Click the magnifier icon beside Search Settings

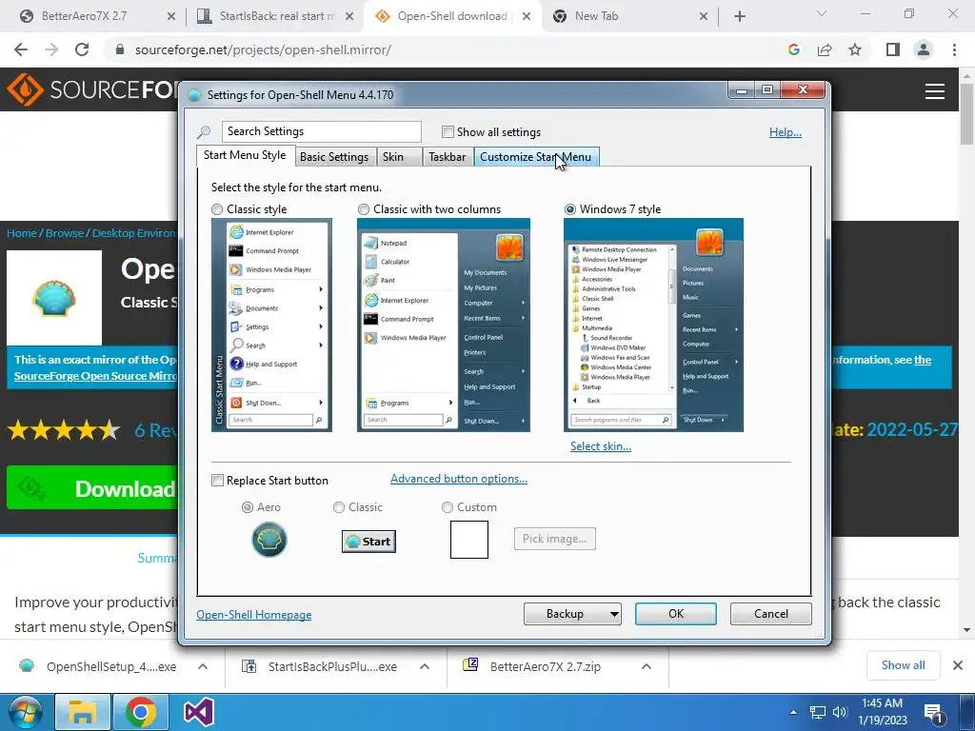point(204,131)
